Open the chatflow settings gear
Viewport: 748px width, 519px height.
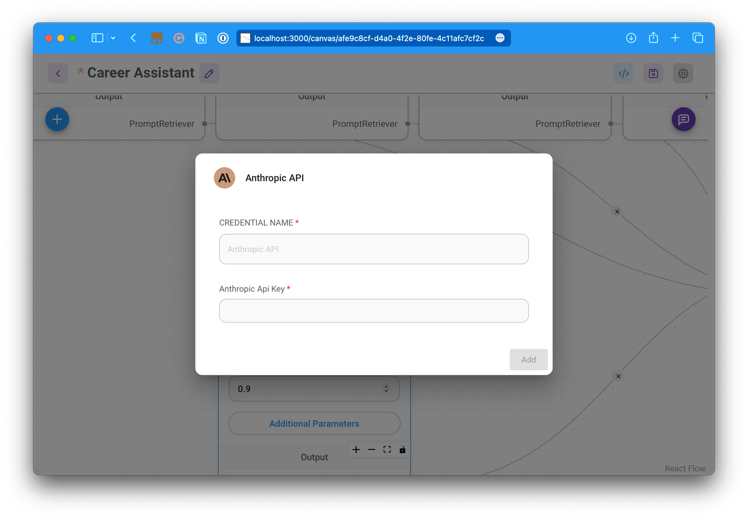[x=683, y=73]
